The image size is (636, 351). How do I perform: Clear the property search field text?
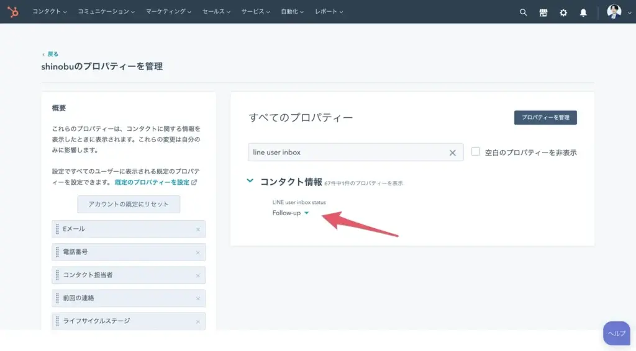453,153
